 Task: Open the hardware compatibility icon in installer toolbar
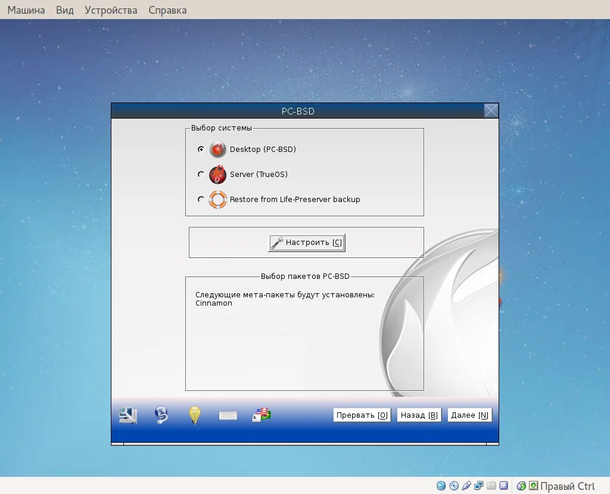click(x=128, y=415)
